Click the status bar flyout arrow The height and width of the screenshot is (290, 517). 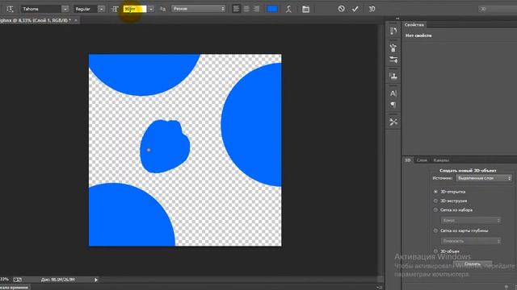click(96, 280)
